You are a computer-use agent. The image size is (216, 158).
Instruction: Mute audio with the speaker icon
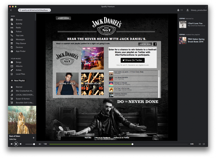click(40, 144)
